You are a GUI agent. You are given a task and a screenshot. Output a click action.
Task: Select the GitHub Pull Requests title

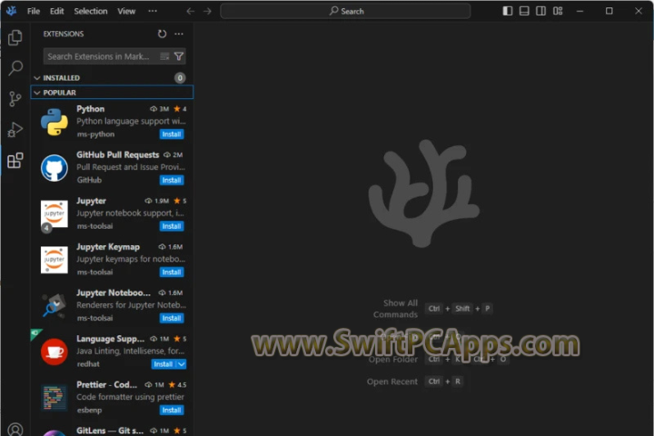point(117,154)
